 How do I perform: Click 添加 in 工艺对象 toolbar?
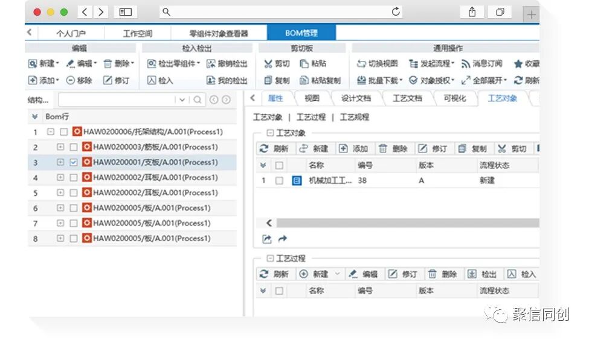tap(353, 148)
